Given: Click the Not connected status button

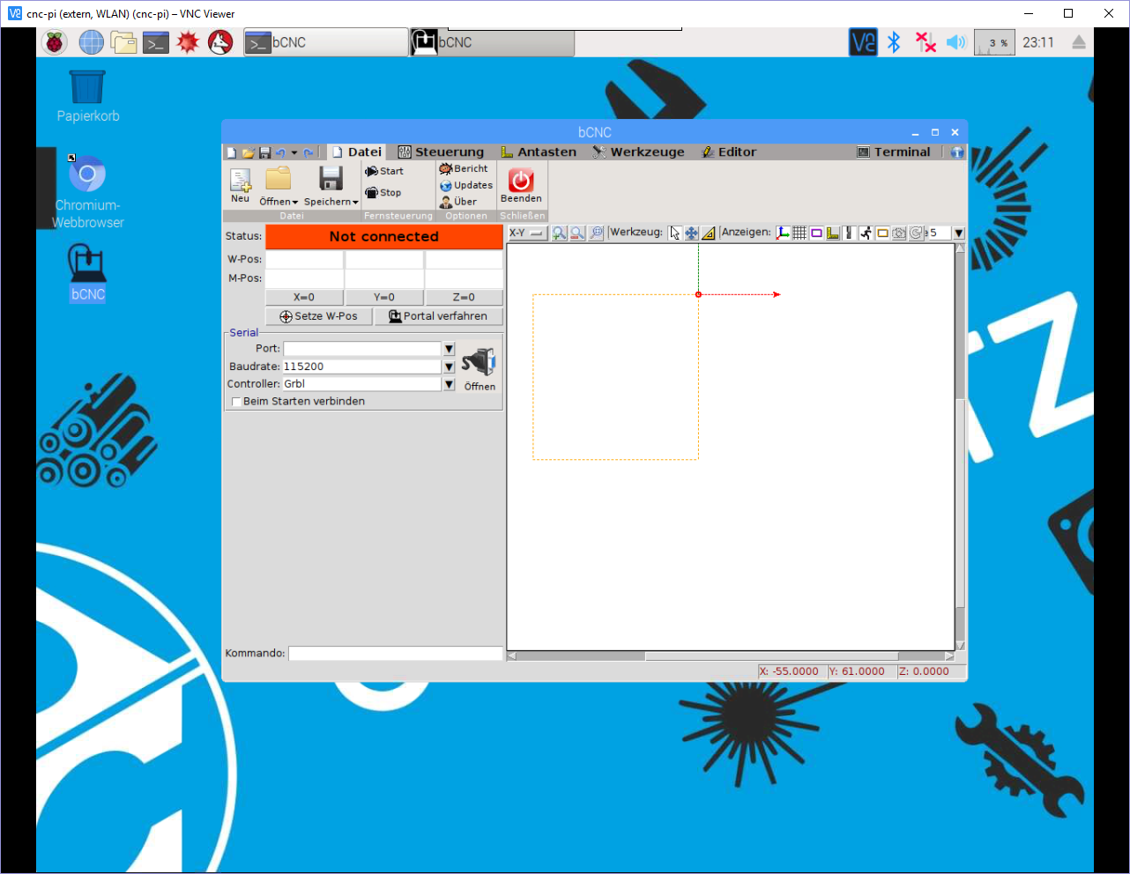Looking at the screenshot, I should (x=383, y=236).
